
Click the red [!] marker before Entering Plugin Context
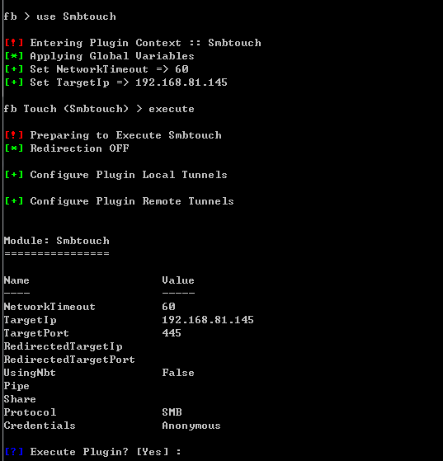click(x=14, y=43)
